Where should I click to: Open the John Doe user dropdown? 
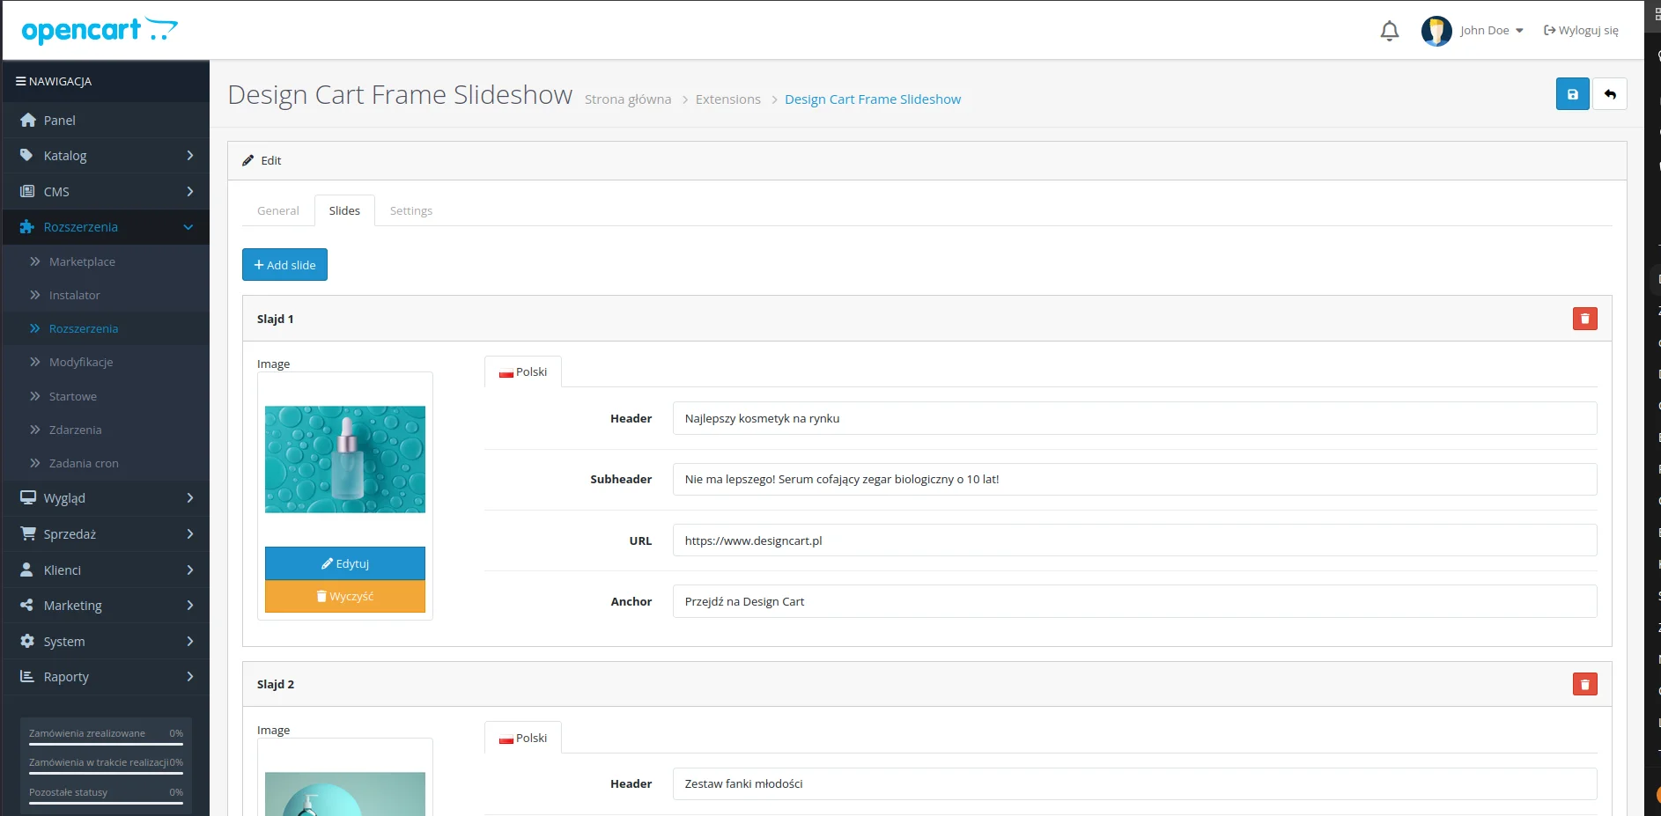pyautogui.click(x=1491, y=31)
